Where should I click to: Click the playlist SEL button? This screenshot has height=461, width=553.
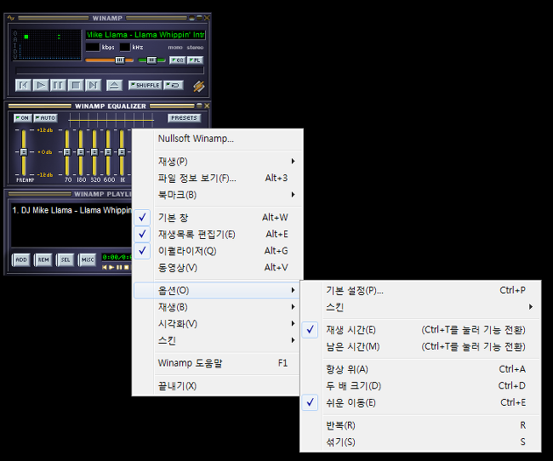[66, 259]
